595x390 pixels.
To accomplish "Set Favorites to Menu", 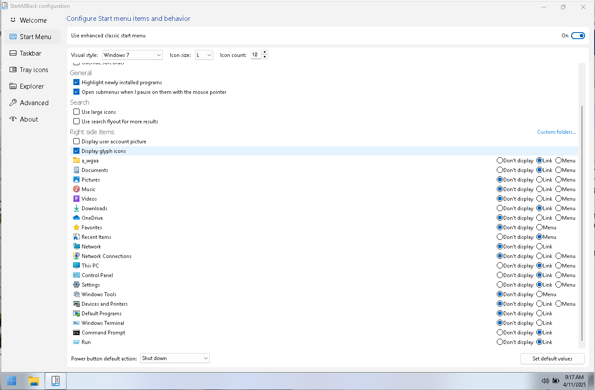I will point(539,227).
